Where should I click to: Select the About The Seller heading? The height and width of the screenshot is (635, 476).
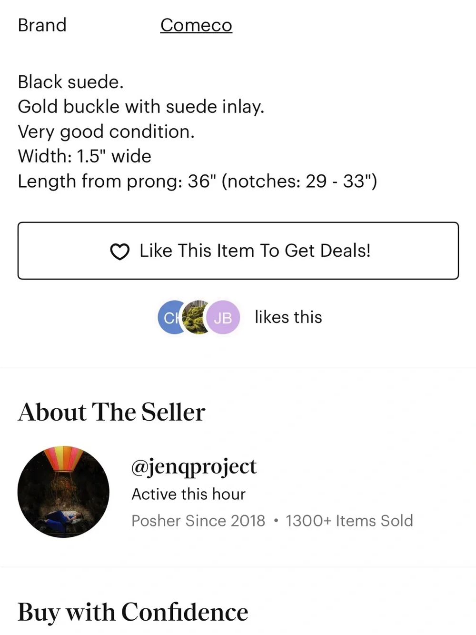111,412
